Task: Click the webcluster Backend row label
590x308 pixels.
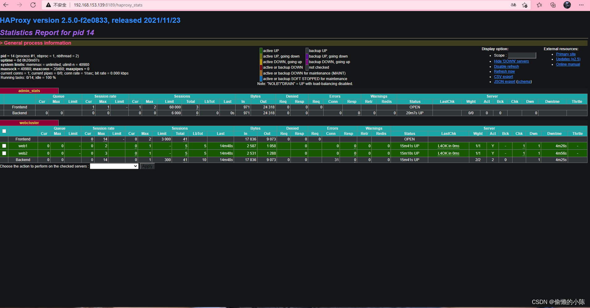Action: click(x=23, y=160)
